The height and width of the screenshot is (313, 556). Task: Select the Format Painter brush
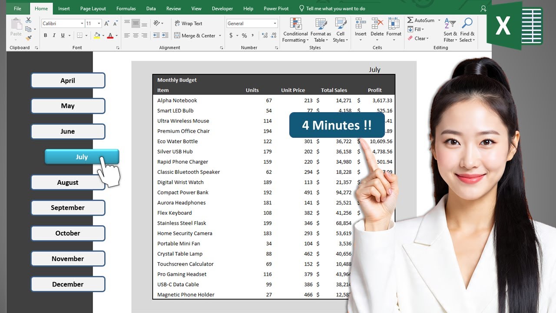pos(29,38)
